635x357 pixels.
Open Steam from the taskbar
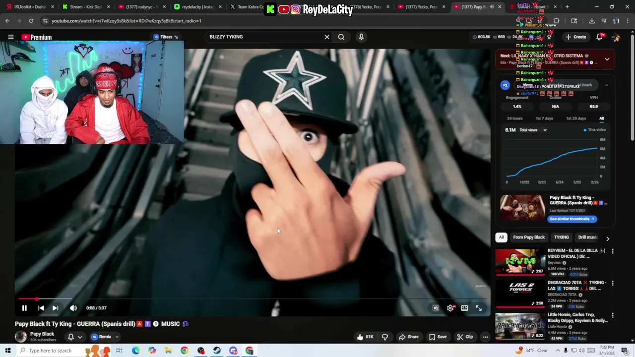(217, 351)
